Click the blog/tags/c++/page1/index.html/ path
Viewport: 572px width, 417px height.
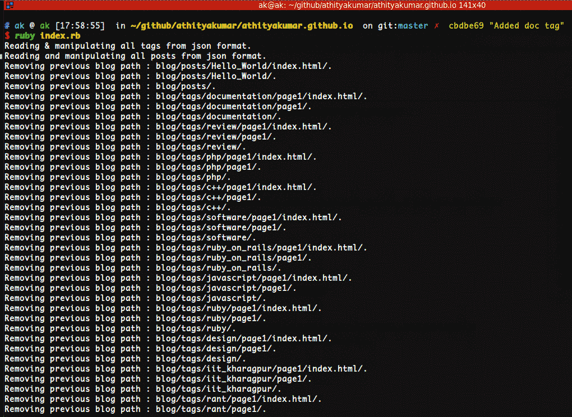pyautogui.click(x=236, y=187)
